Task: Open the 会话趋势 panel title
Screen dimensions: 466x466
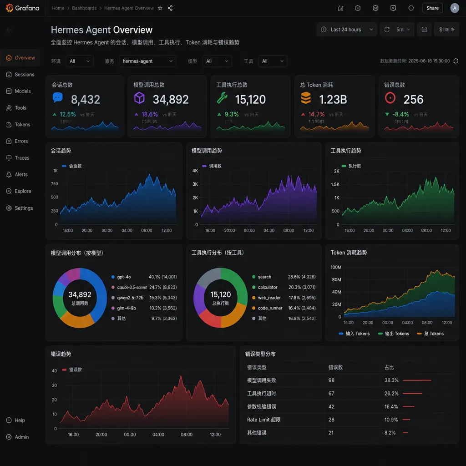Action: pyautogui.click(x=61, y=151)
